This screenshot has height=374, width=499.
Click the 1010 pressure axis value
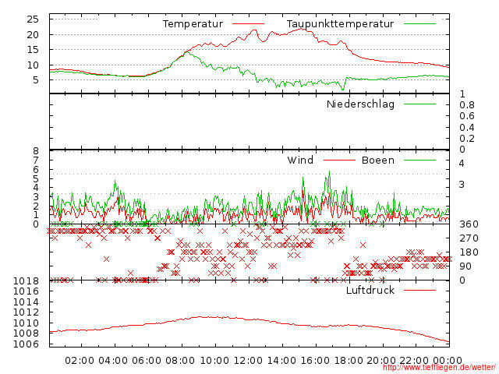point(26,323)
